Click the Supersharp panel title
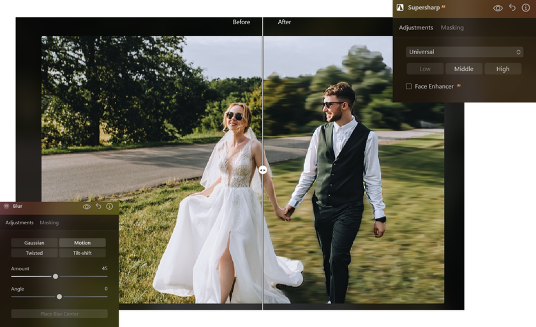This screenshot has height=327, width=536. pyautogui.click(x=424, y=7)
